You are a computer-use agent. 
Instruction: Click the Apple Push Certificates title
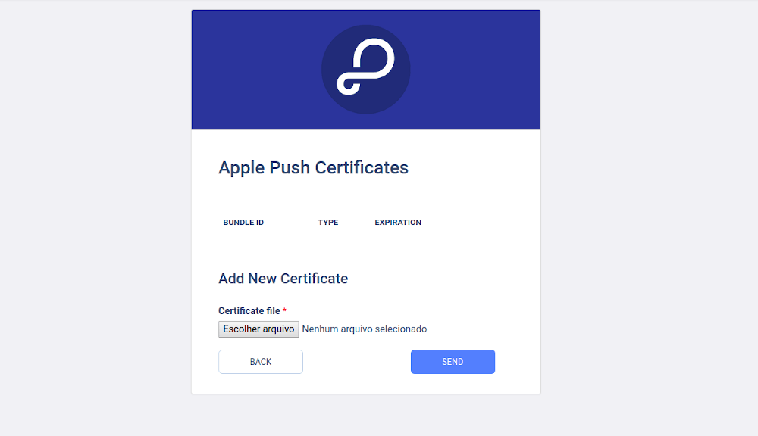coord(313,167)
